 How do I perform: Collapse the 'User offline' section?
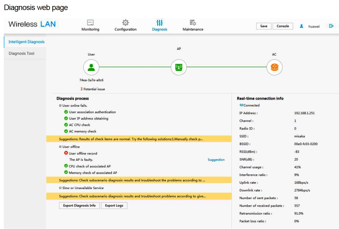[60, 147]
